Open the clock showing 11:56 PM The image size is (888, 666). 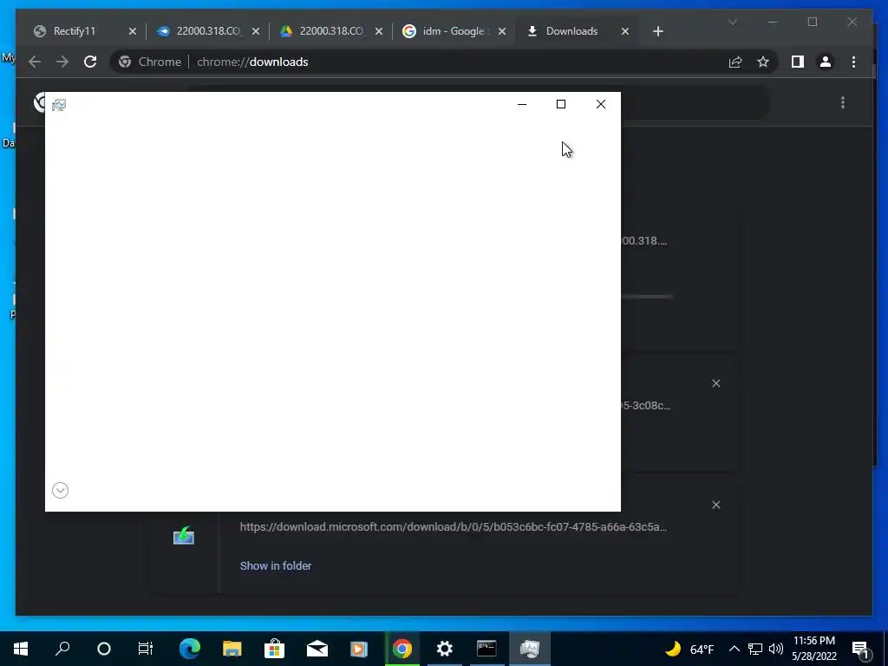(813, 649)
